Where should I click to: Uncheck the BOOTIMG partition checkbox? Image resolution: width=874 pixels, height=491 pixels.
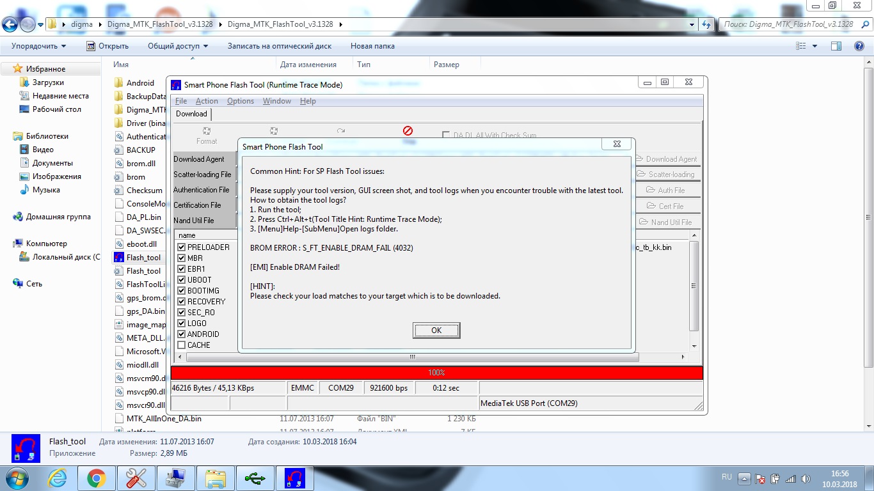[x=182, y=291]
